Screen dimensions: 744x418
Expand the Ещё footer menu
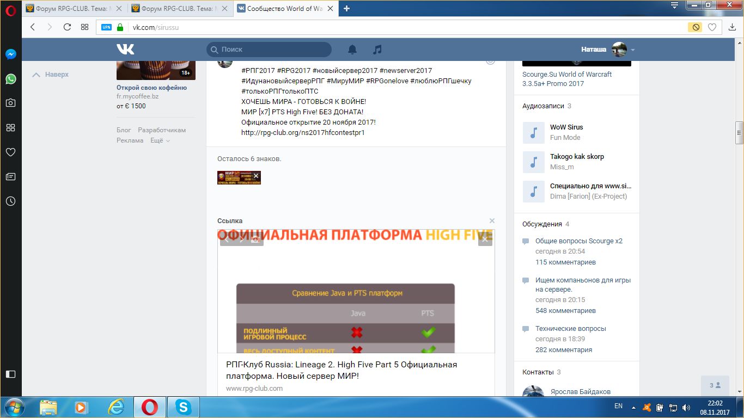pyautogui.click(x=160, y=140)
